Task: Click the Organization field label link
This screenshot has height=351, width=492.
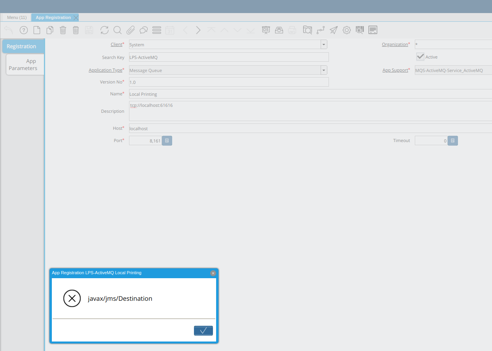Action: 395,44
